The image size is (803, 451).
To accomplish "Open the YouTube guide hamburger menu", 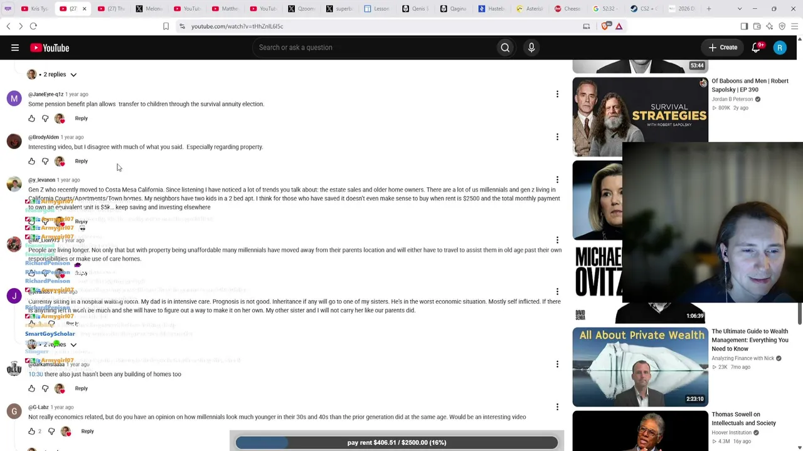I will point(15,48).
